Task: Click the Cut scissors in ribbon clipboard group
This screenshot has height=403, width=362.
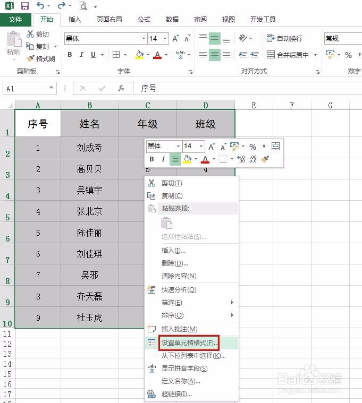Action: [x=30, y=34]
